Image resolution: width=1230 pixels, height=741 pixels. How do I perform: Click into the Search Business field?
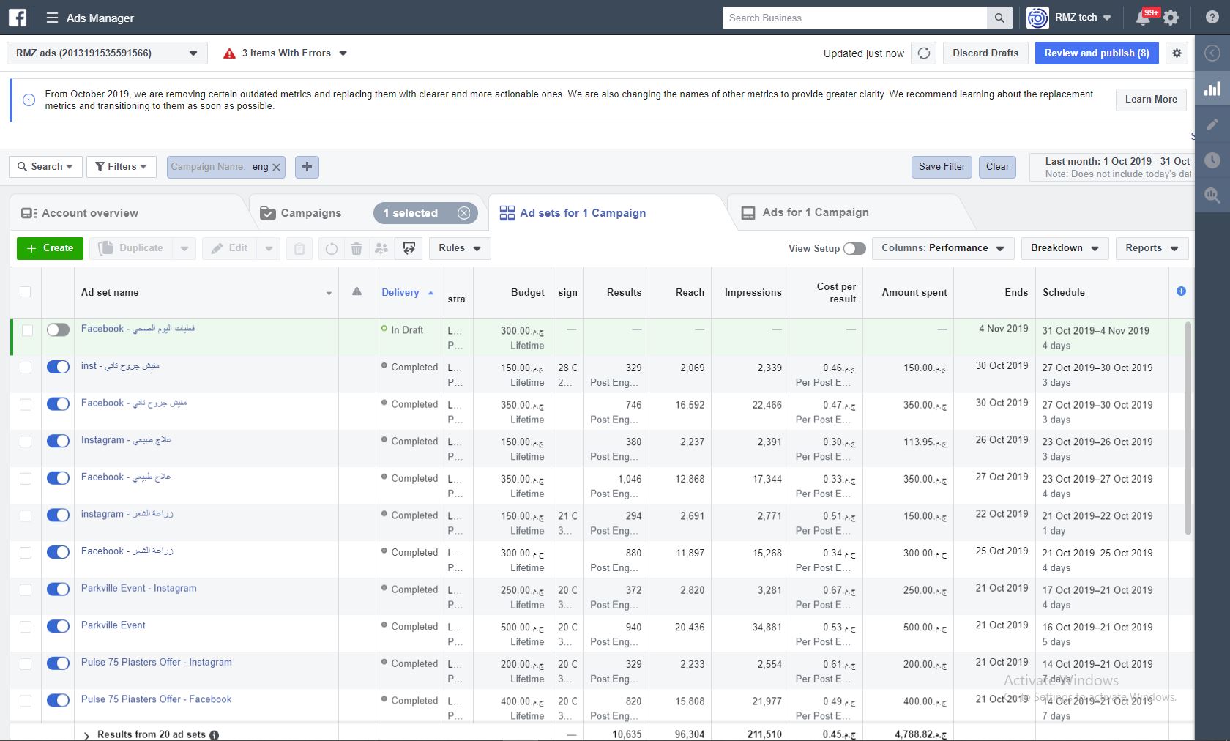pos(854,18)
